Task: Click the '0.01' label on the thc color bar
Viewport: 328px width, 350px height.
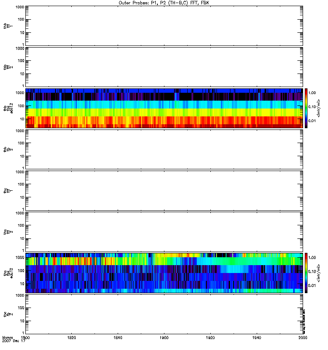Action: pos(312,286)
